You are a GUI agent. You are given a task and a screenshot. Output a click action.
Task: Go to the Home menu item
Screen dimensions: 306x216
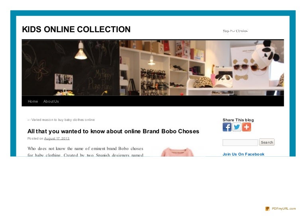click(33, 101)
